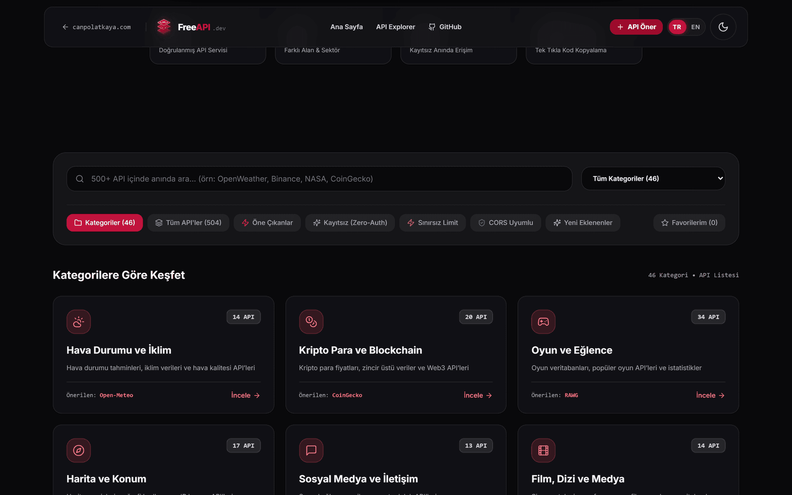Screen dimensions: 792x495
Task: Click the GitHub icon in navbar
Action: pos(432,27)
